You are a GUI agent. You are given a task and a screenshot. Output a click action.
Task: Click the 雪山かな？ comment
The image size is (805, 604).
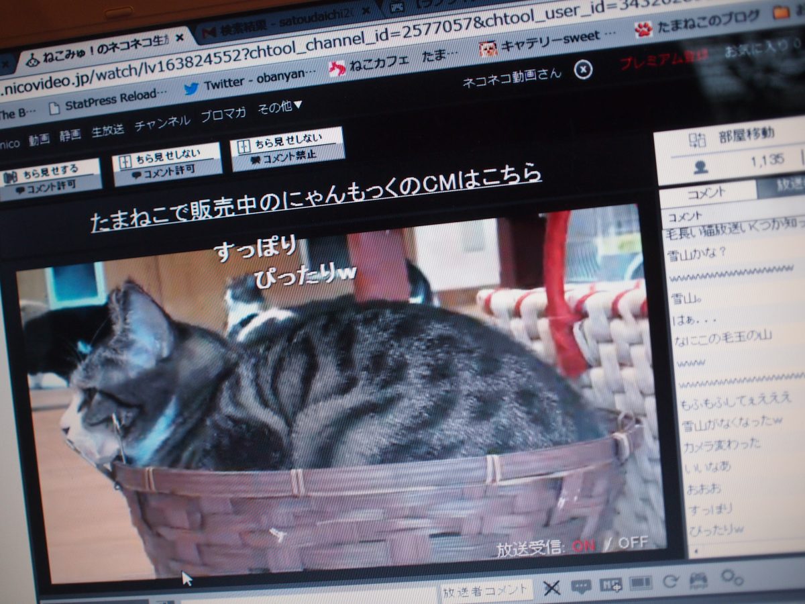pos(698,255)
